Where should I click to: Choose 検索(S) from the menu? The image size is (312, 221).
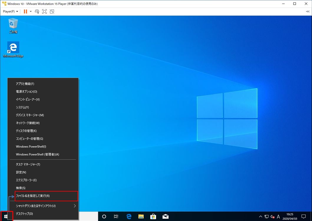click(43, 188)
